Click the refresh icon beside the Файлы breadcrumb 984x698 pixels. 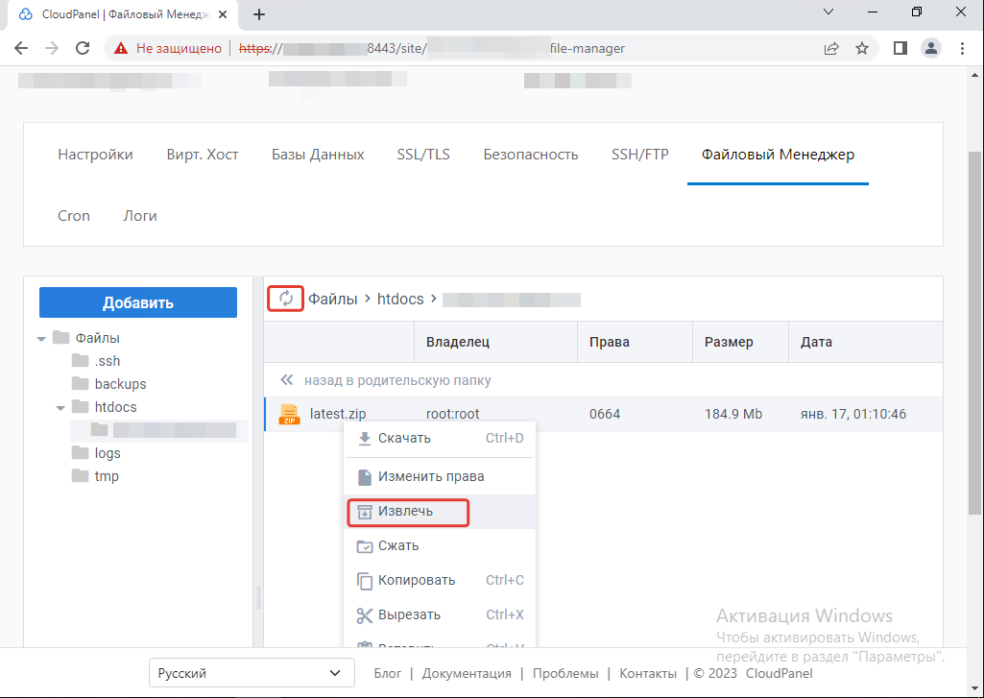tap(285, 299)
